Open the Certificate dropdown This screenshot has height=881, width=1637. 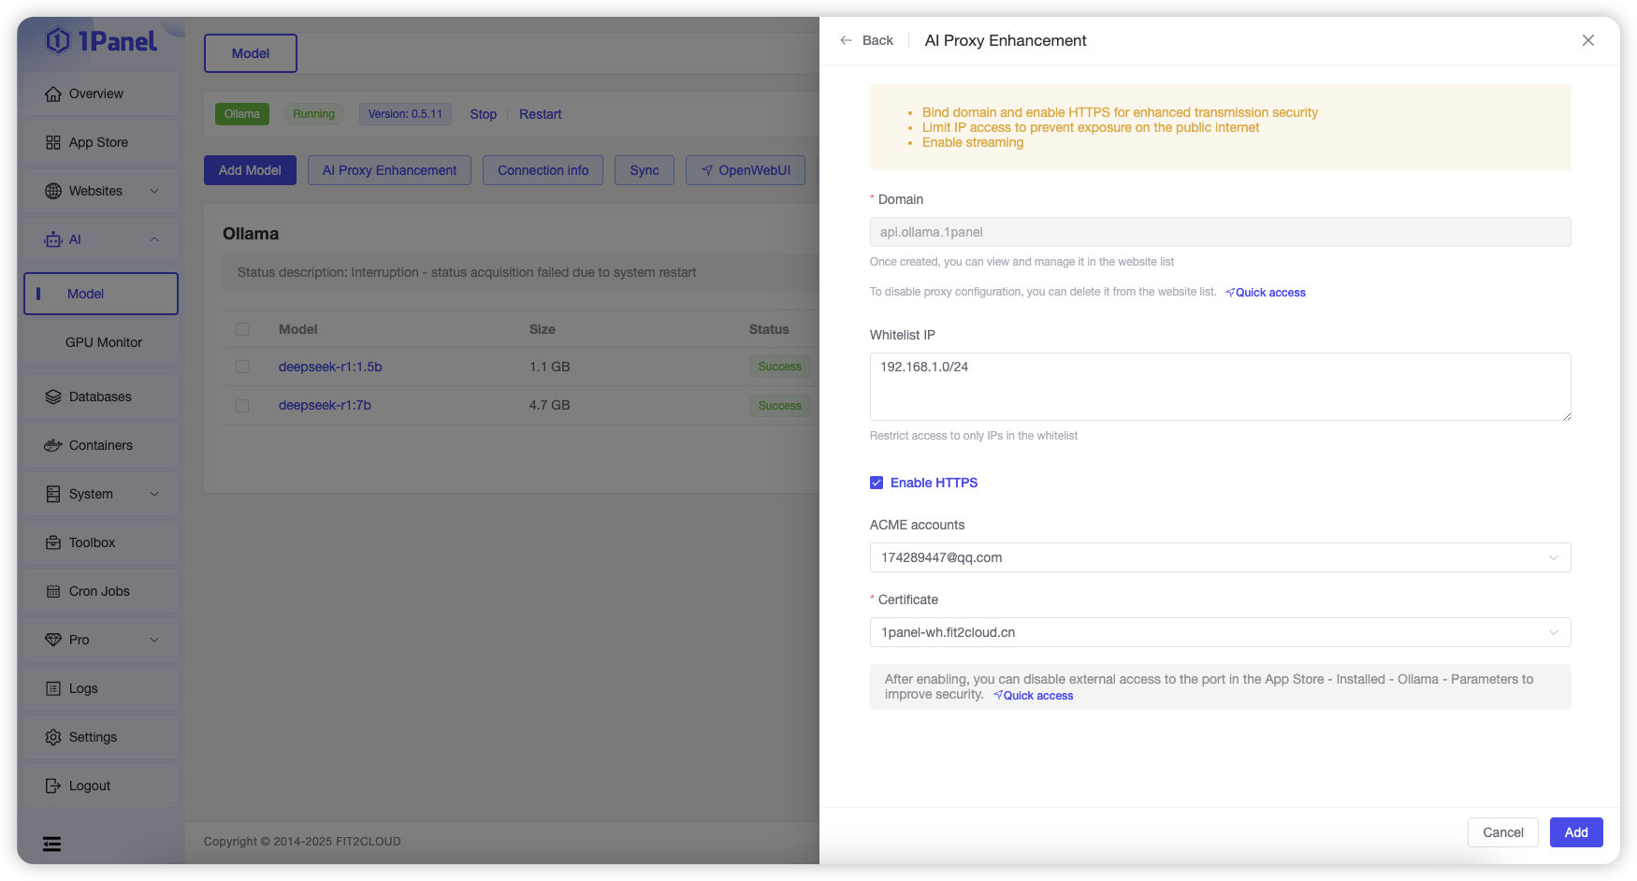pos(1220,632)
